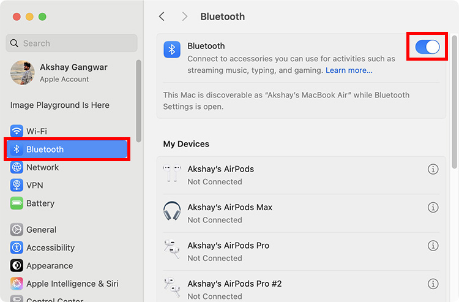
Task: Open Apple Intelligence & Siri settings
Action: point(67,284)
